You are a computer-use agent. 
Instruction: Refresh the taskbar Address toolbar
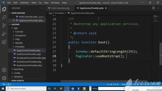click(124, 89)
